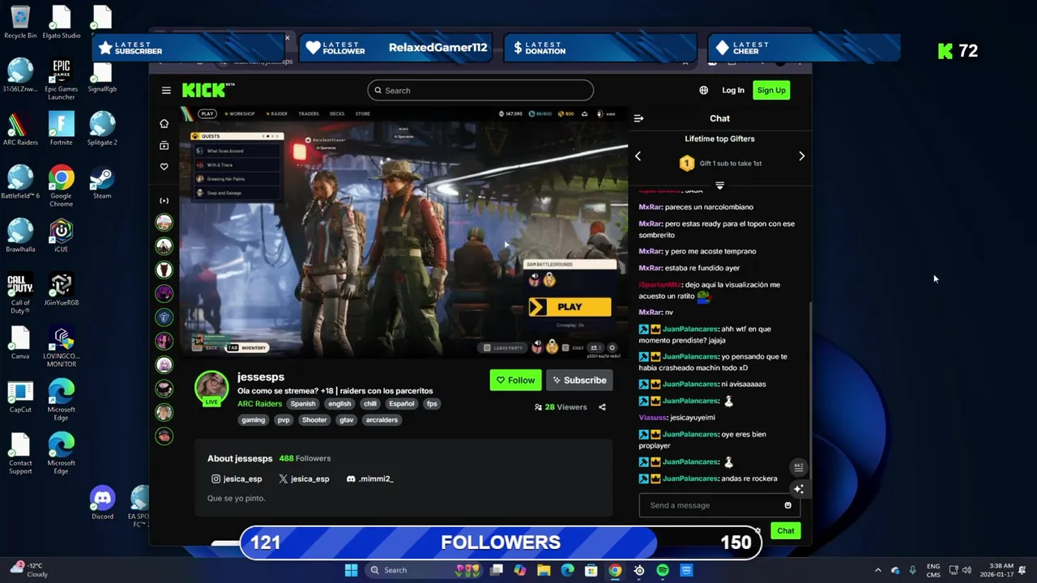Open jesica_esp Instagram link
Viewport: 1037px width, 583px height.
pyautogui.click(x=237, y=479)
